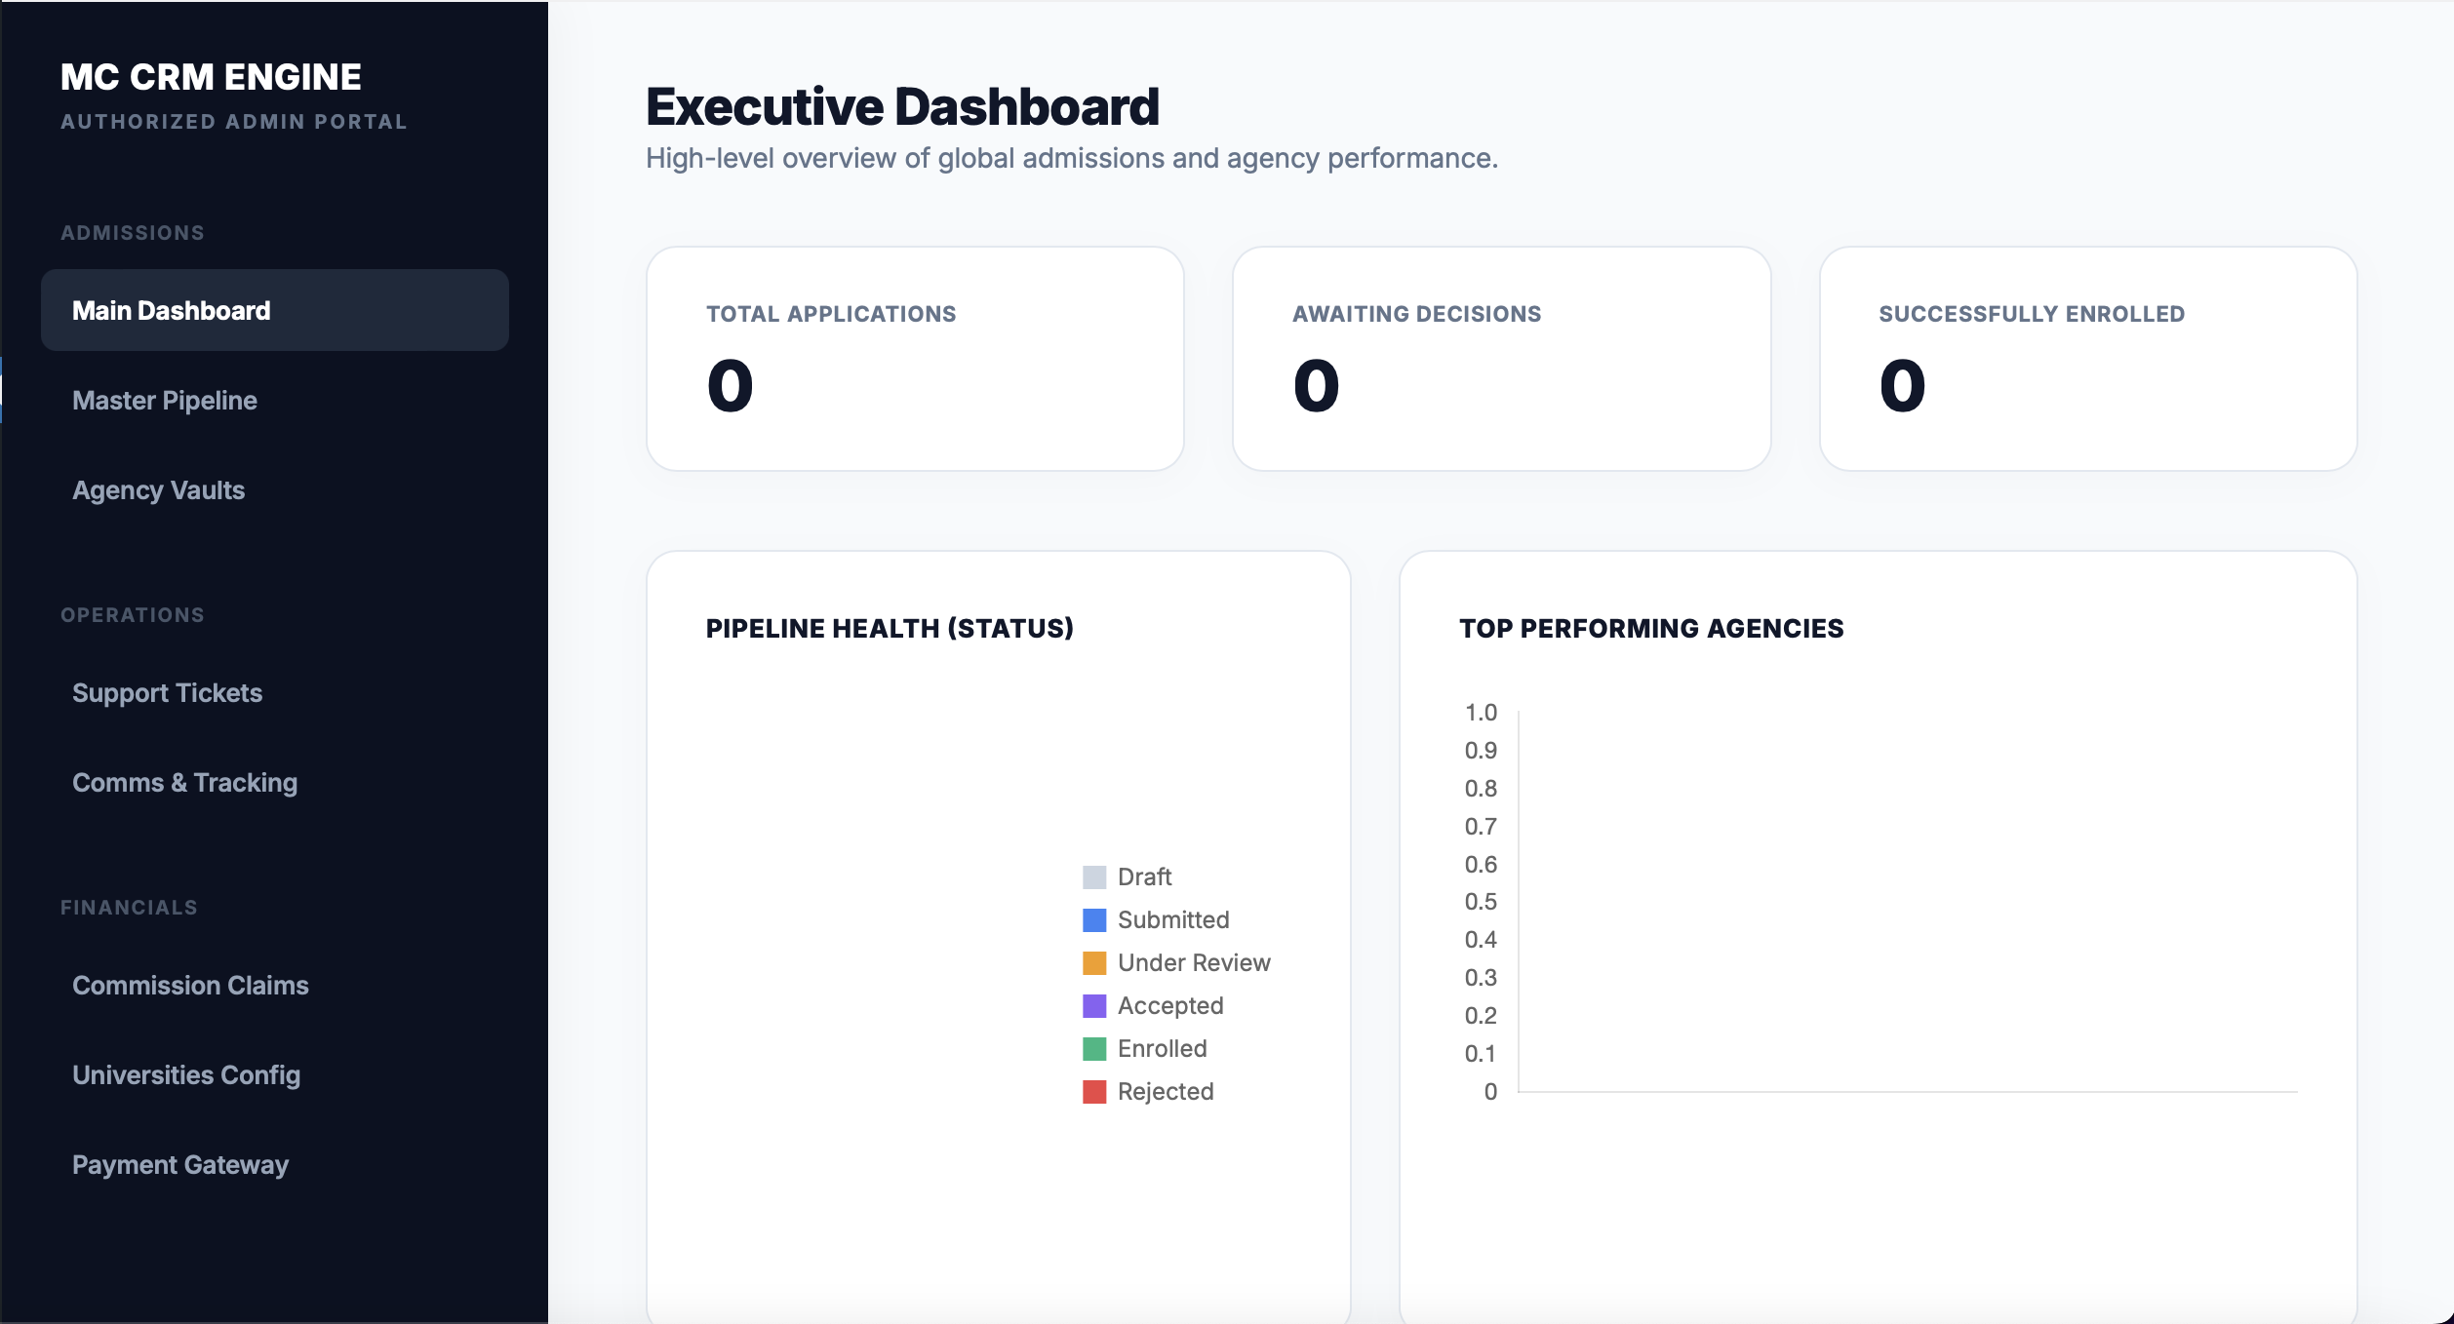2454x1324 pixels.
Task: Toggle the Draft legend color swatch
Action: click(x=1094, y=876)
